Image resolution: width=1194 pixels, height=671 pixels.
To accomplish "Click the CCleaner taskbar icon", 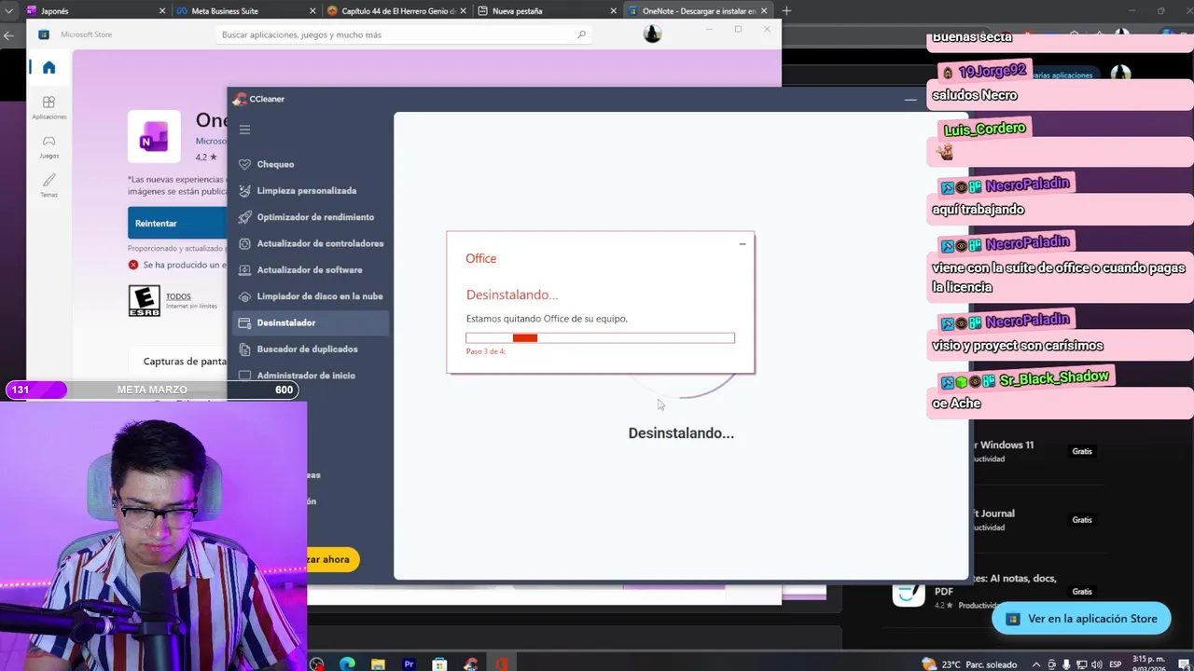I will pyautogui.click(x=470, y=664).
